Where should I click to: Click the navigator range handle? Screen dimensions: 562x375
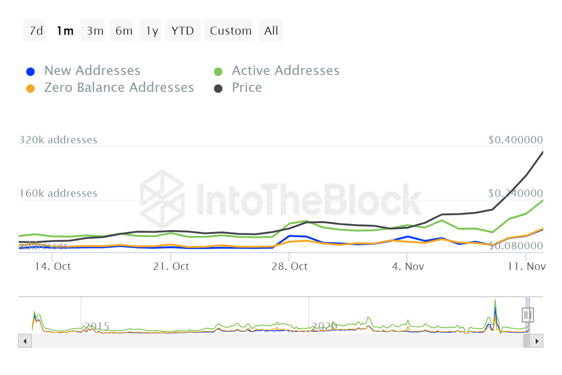point(528,314)
